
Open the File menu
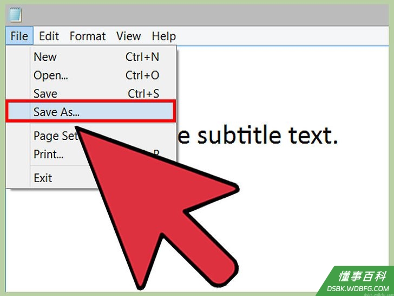pyautogui.click(x=19, y=36)
